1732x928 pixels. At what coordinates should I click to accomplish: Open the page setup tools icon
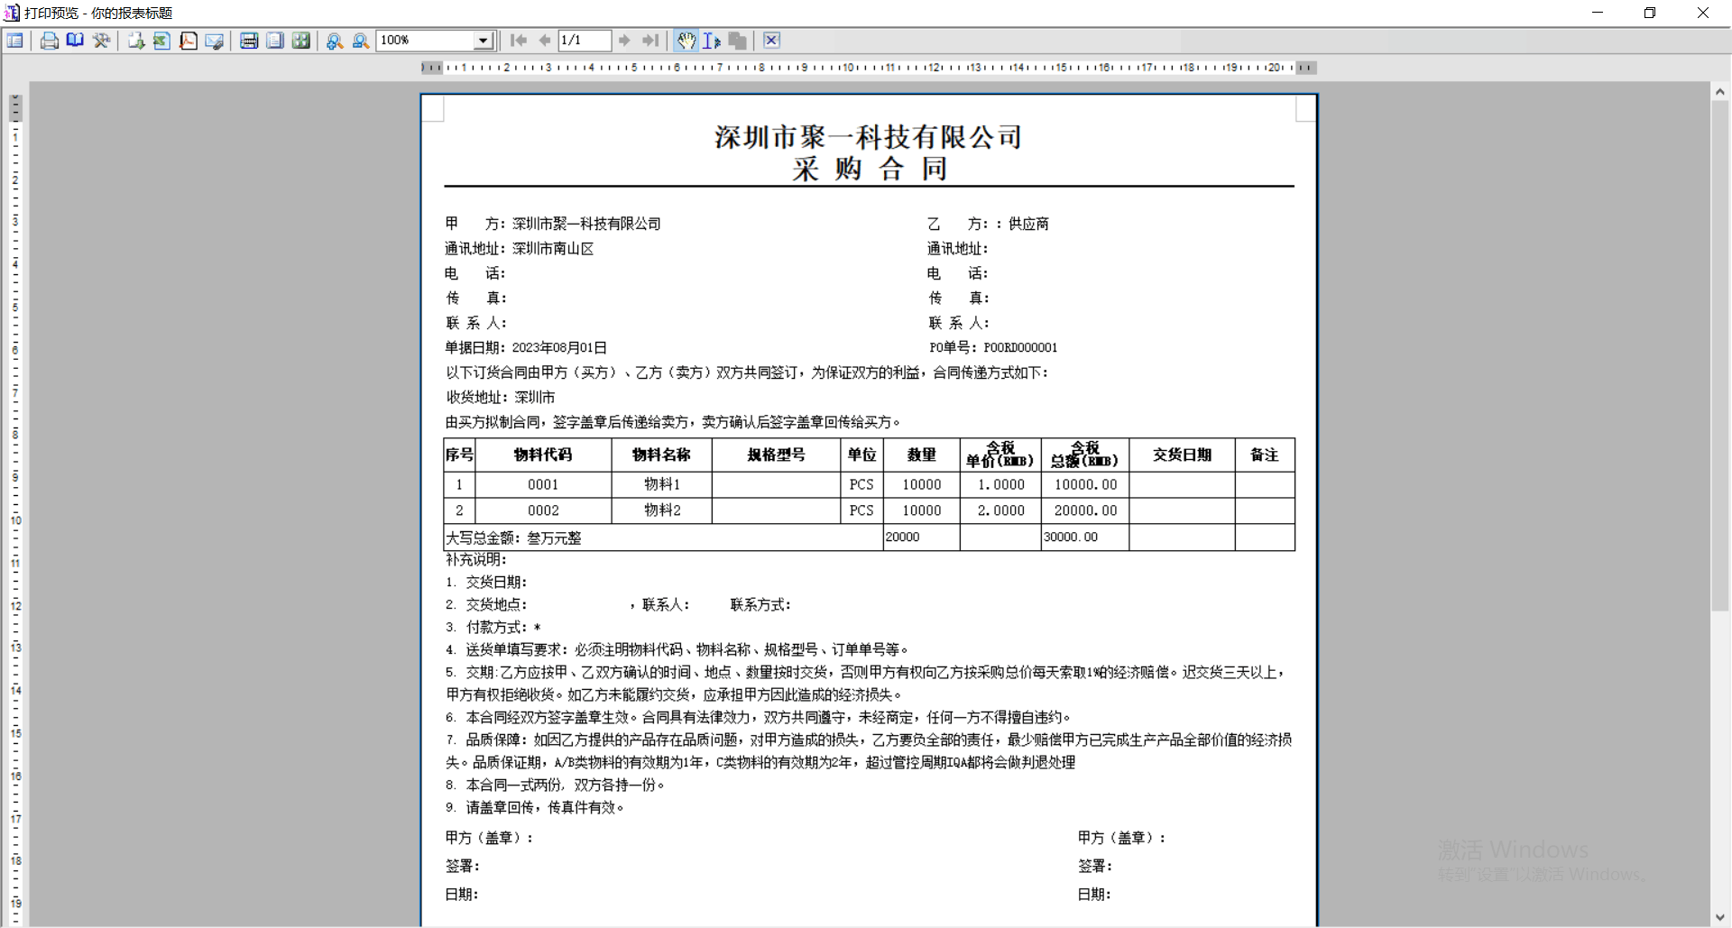pyautogui.click(x=101, y=41)
